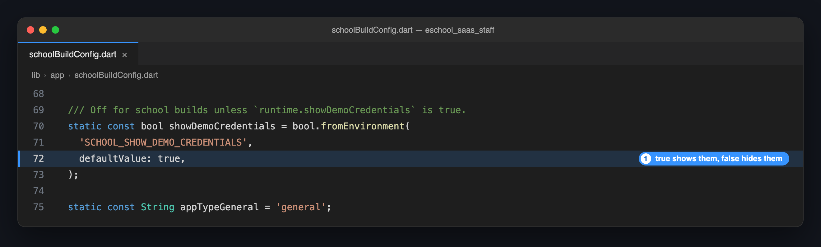
Task: Click the appTypeGeneral identifier
Action: point(219,207)
